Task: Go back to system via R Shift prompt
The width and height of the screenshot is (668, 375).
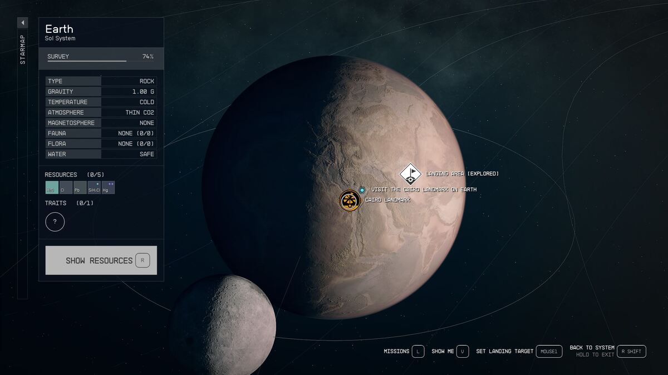Action: [631, 351]
